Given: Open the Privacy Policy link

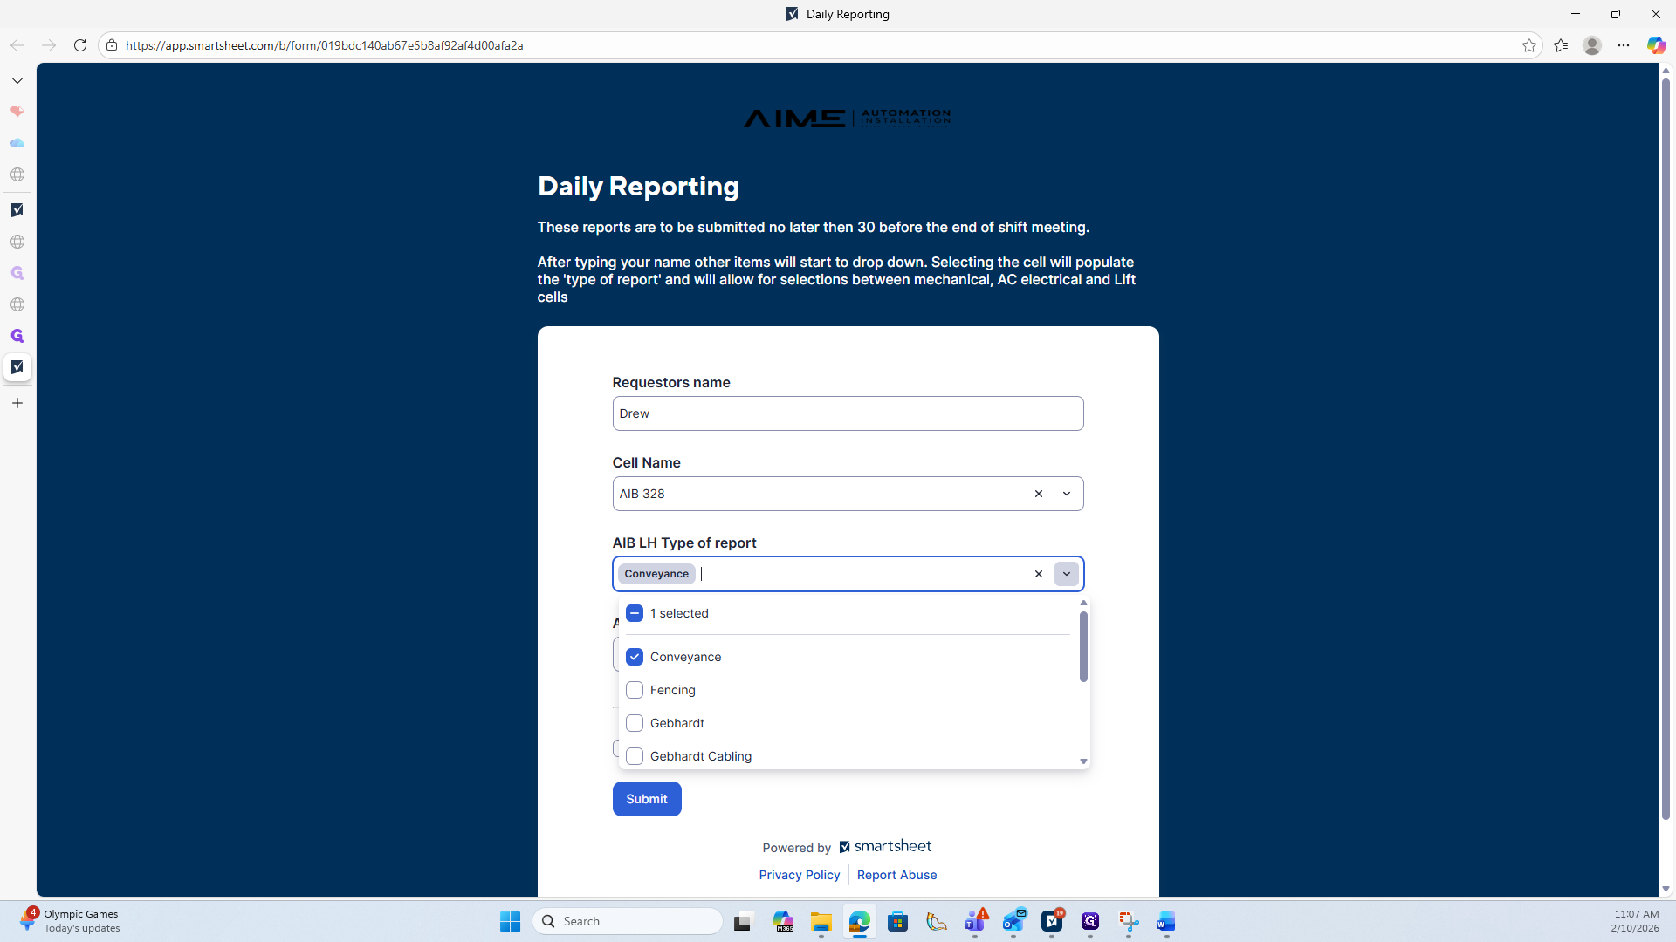Looking at the screenshot, I should 799,875.
